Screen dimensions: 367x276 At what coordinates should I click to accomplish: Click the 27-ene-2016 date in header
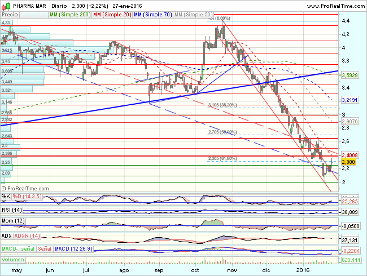127,6
